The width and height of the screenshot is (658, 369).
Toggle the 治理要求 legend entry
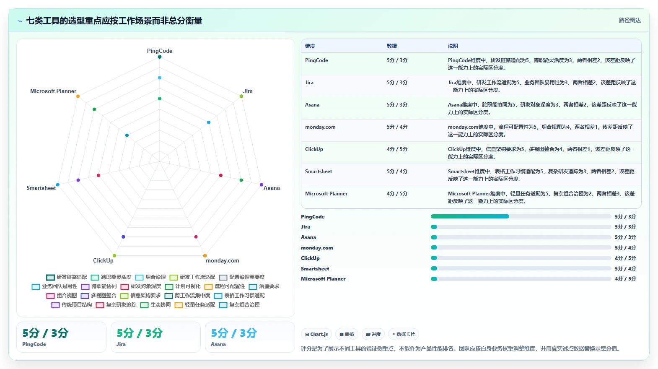coord(264,286)
